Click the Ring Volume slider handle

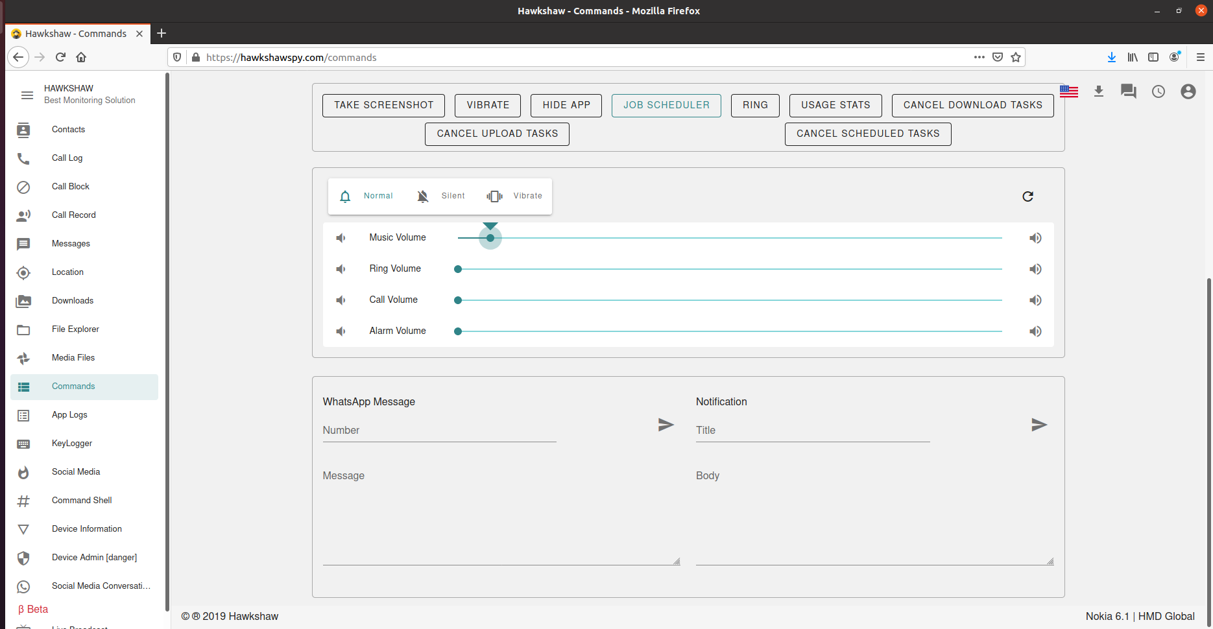(458, 269)
